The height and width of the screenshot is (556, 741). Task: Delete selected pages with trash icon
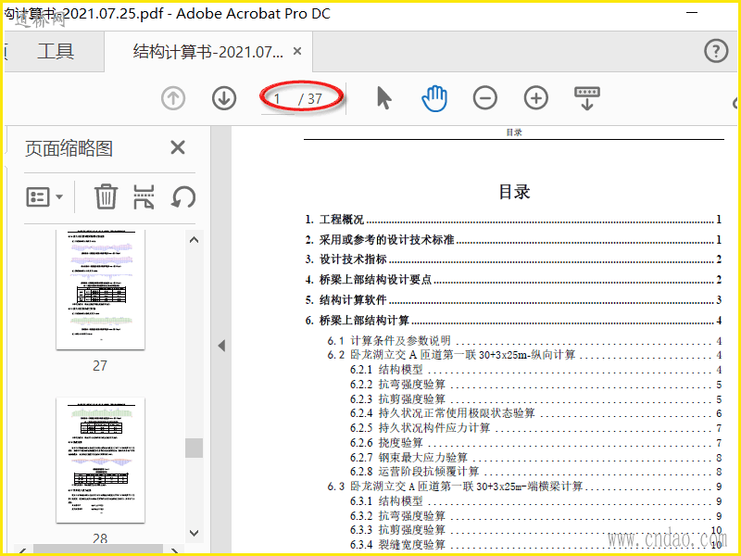106,196
